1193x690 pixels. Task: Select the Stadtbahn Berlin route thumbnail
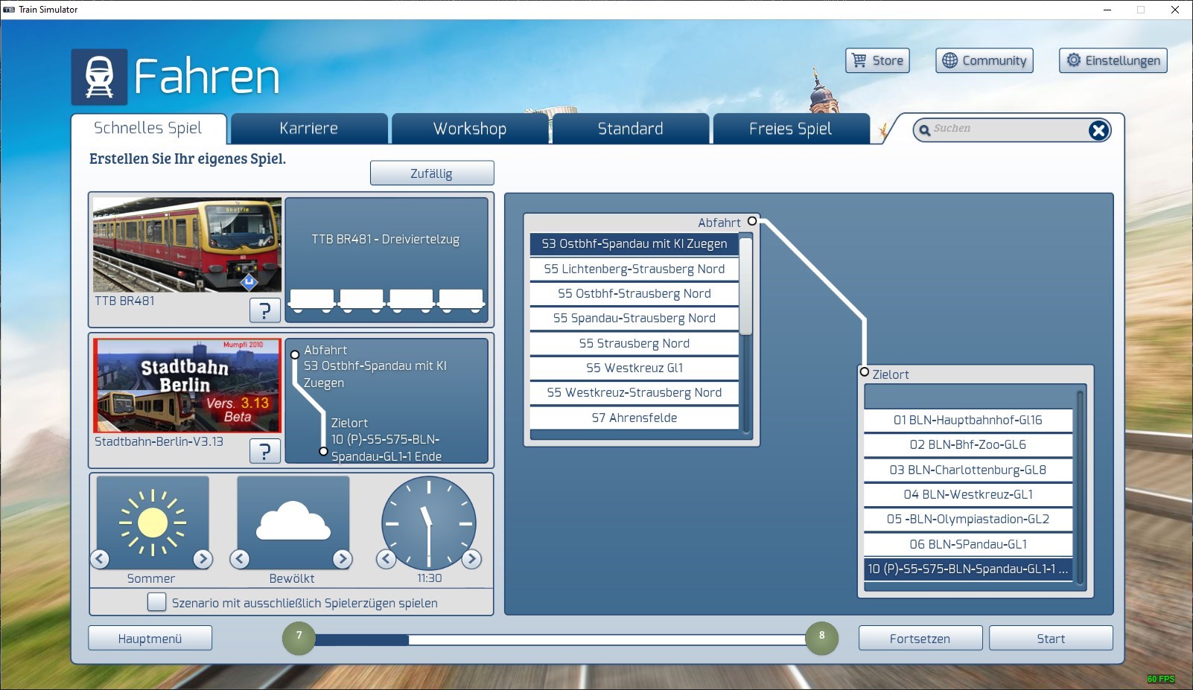187,386
